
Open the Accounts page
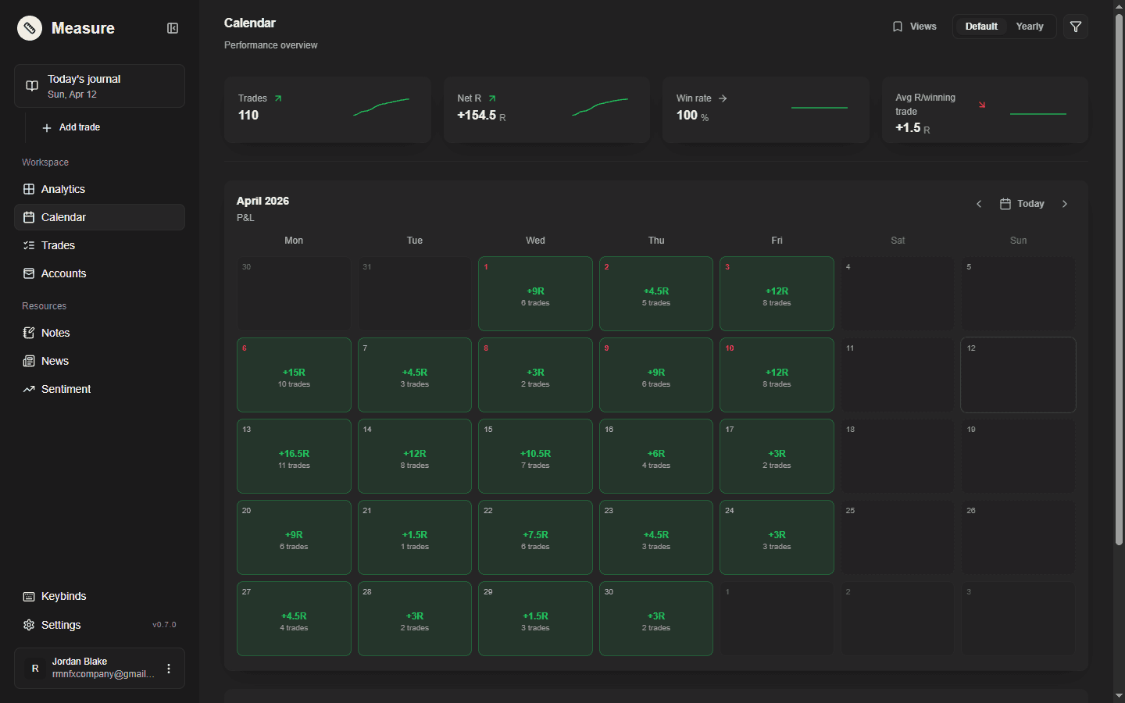pos(63,273)
